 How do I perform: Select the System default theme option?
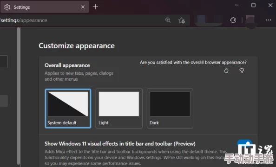(x=68, y=109)
